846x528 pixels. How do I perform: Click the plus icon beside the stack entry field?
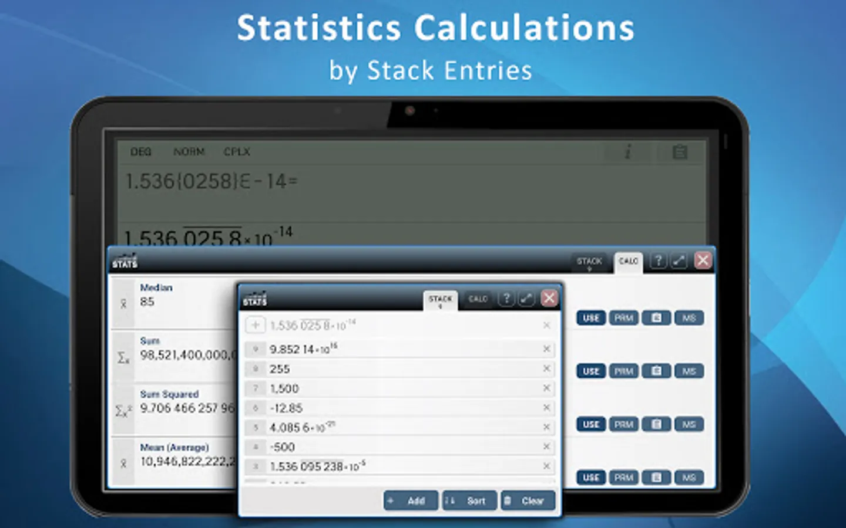pos(255,325)
